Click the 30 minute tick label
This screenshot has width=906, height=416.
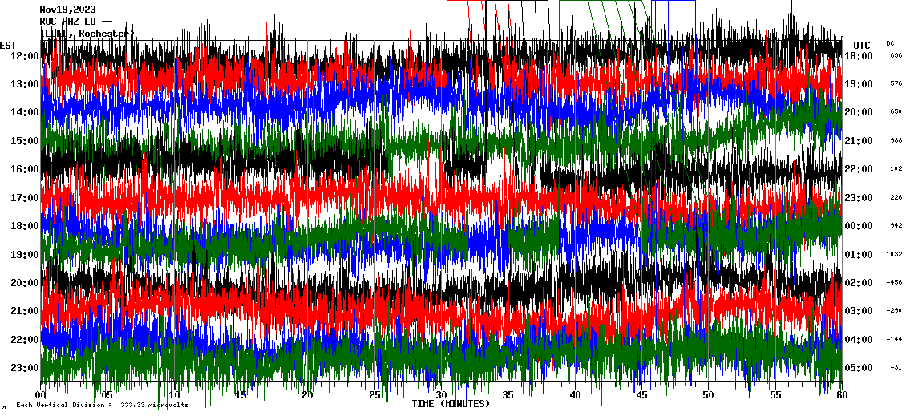[x=441, y=395]
